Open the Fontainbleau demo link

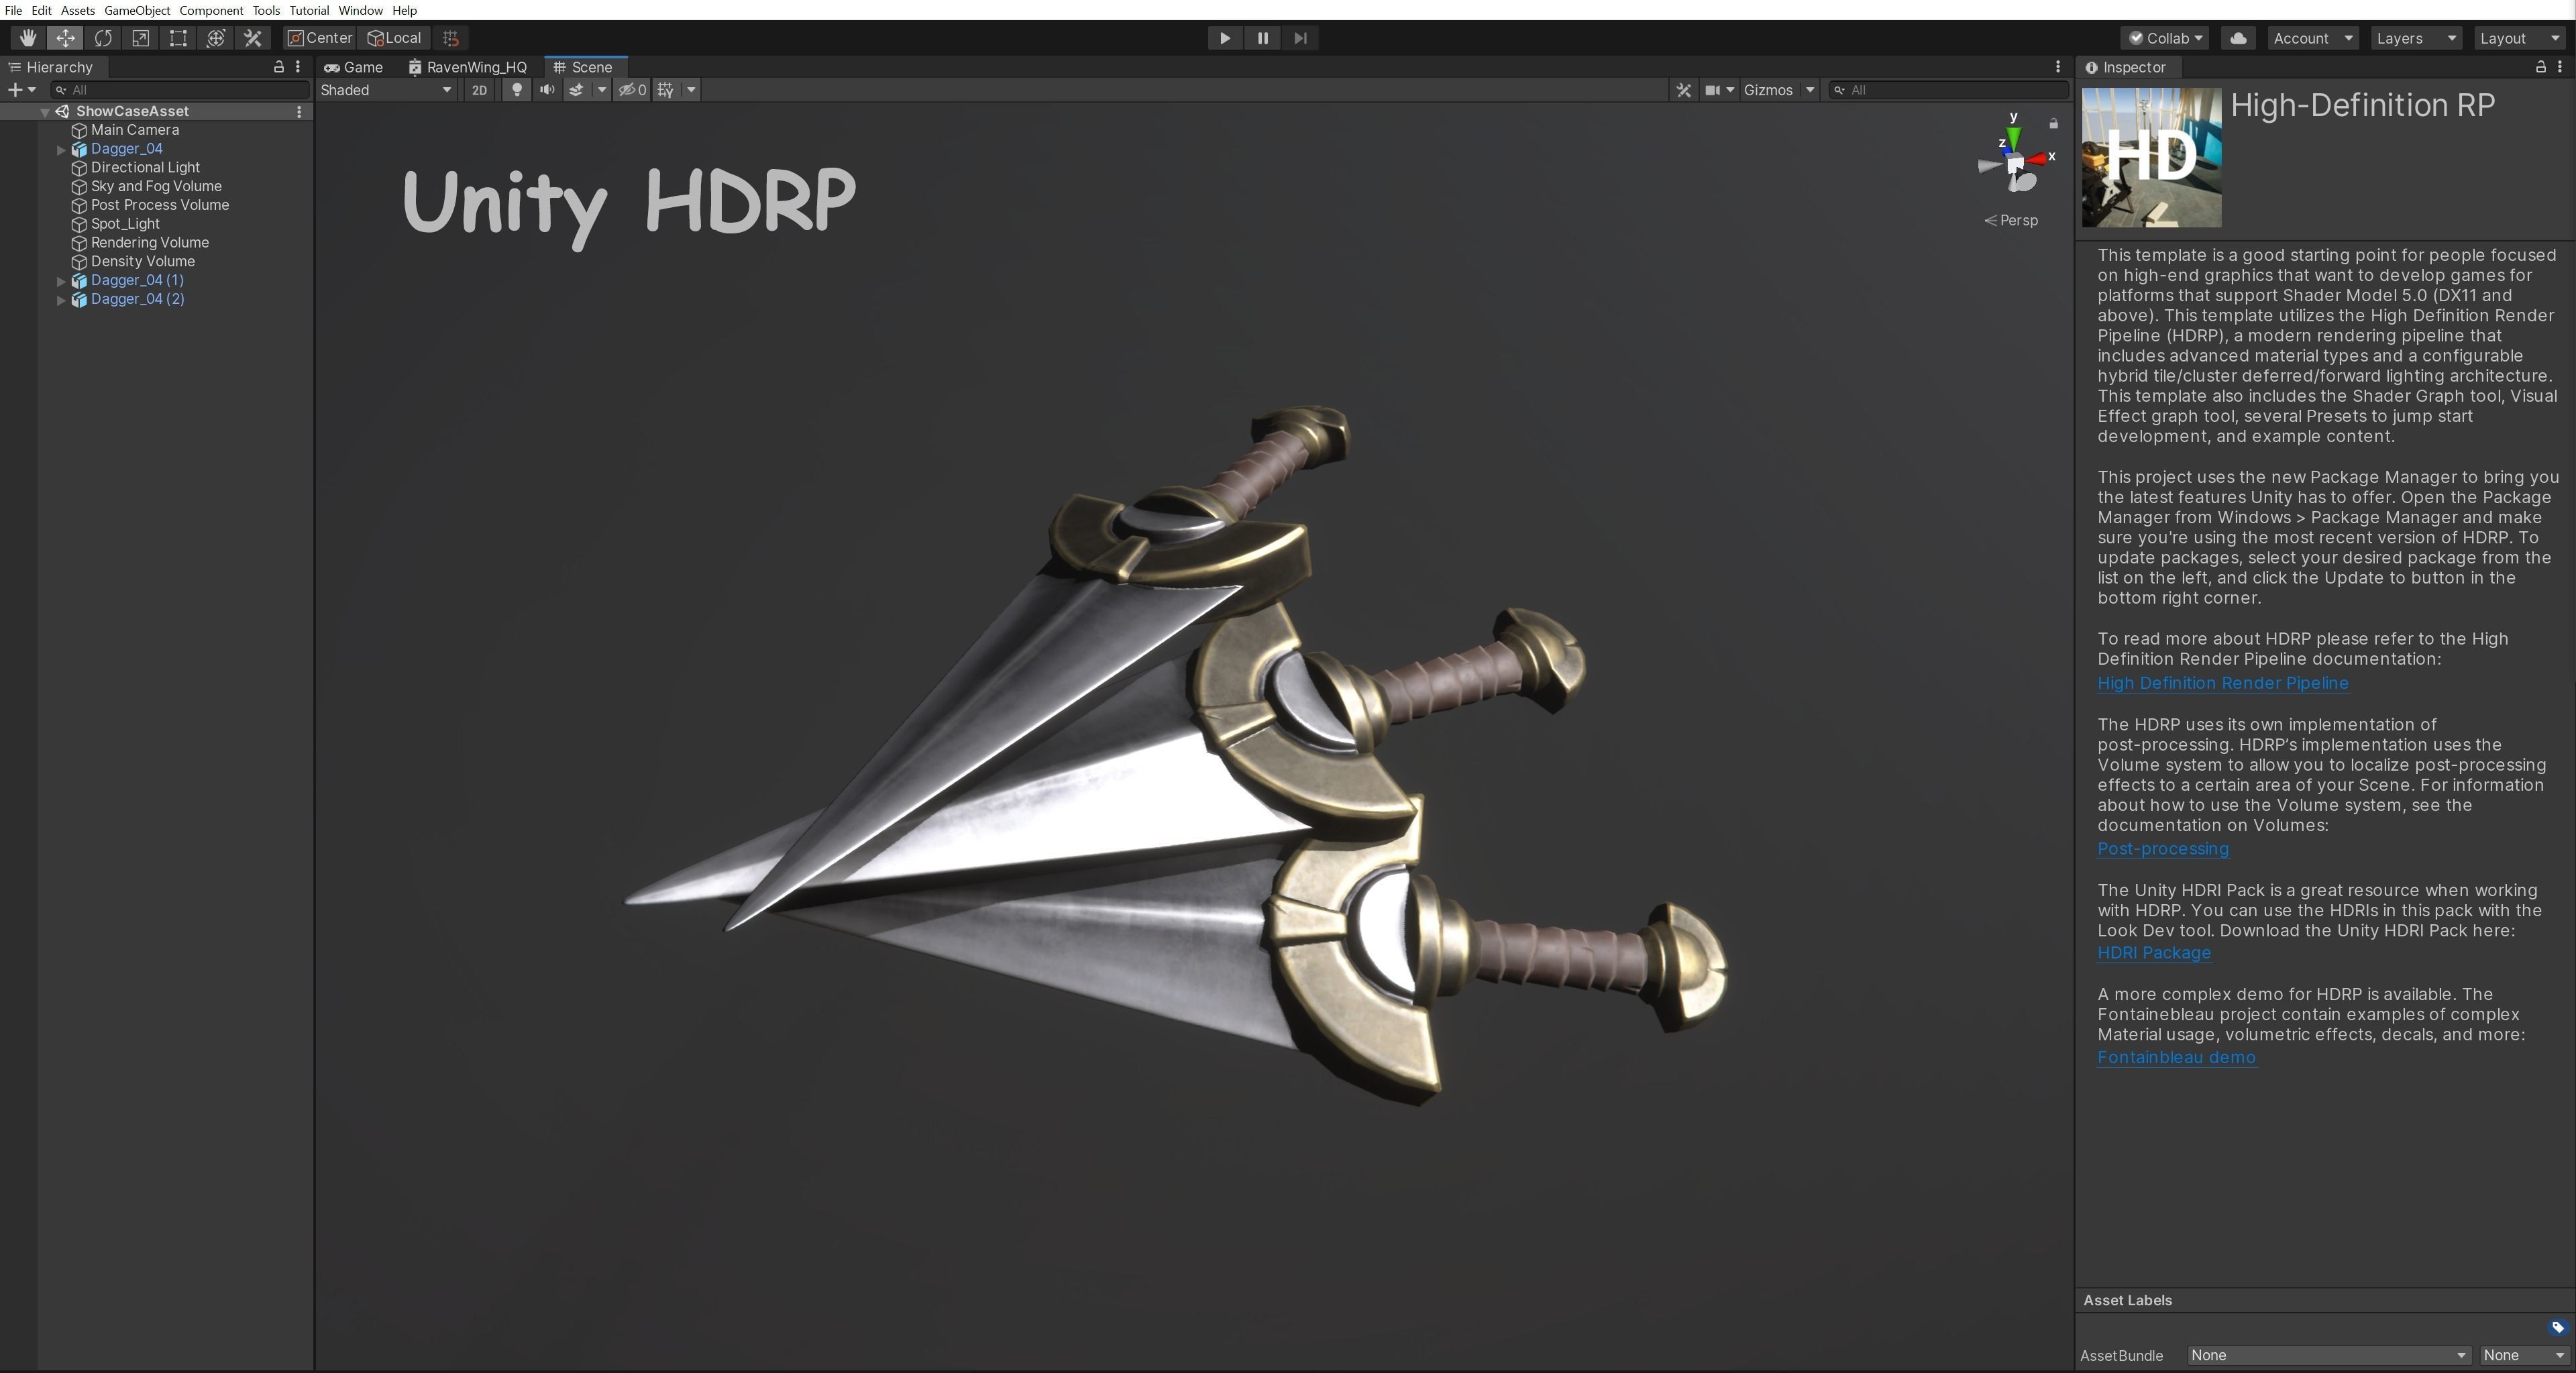[x=2176, y=1057]
